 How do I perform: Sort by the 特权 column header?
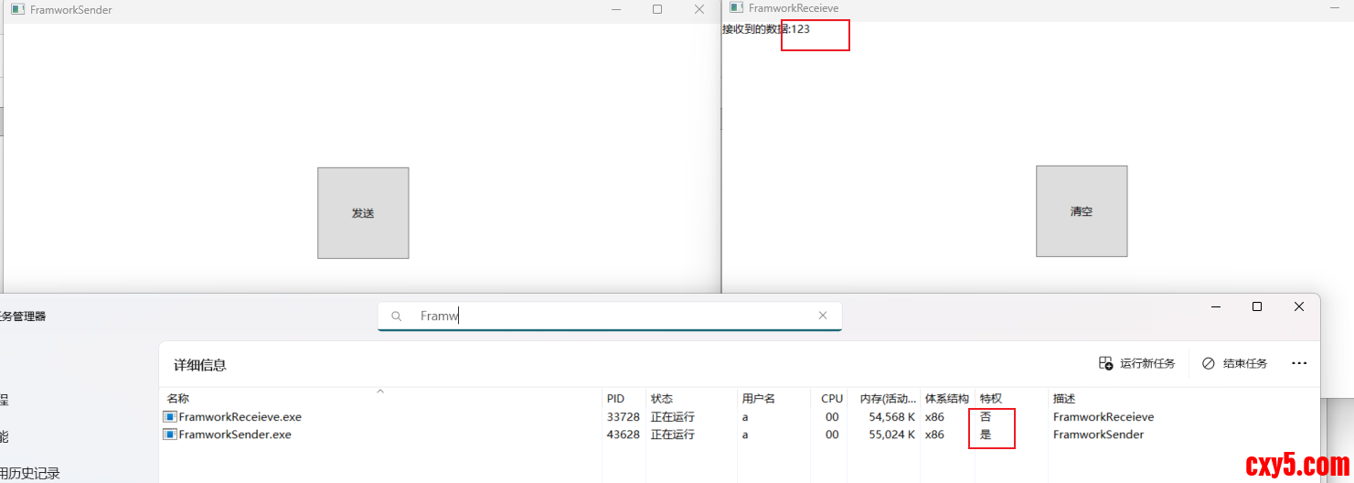point(991,399)
